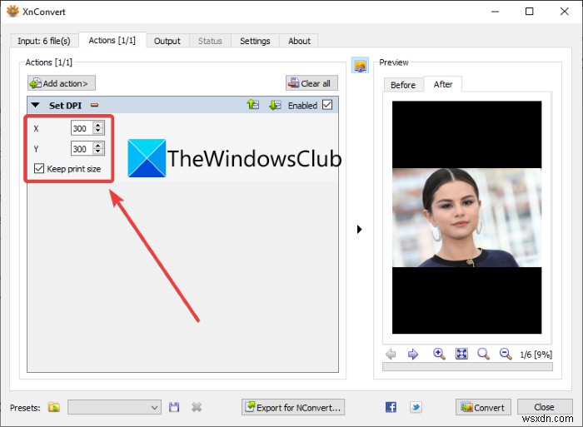Show the After preview tab

[x=443, y=84]
